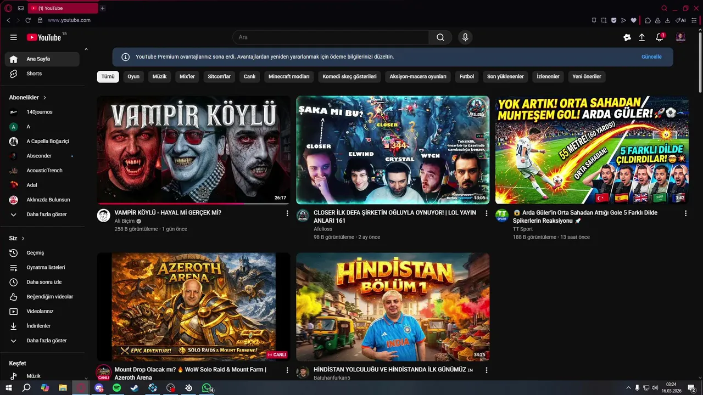703x395 pixels.
Task: Click the upload arrow icon in YouTube header
Action: 641,37
